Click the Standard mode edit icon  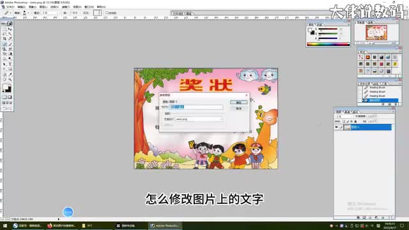4,97
